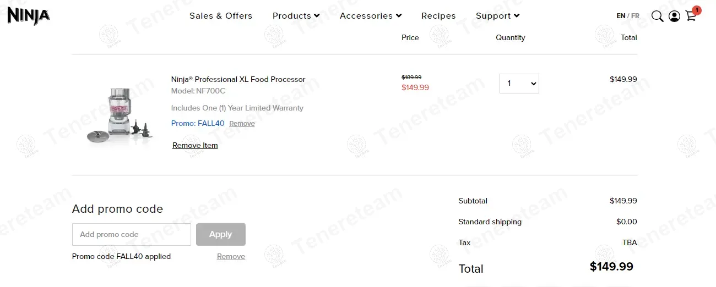716x287 pixels.
Task: Expand the Accessories menu
Action: pos(370,16)
